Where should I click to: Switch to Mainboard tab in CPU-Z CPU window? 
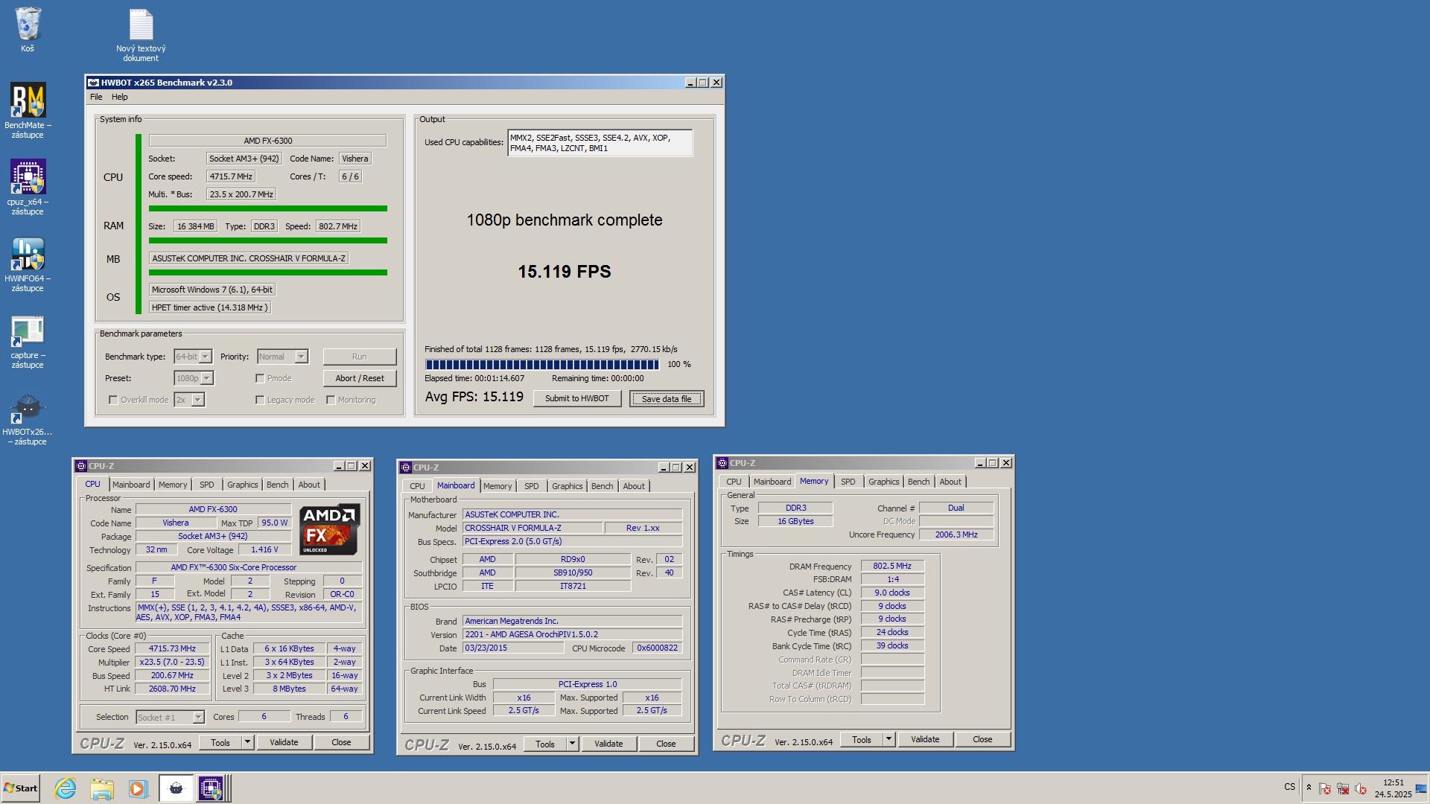pyautogui.click(x=131, y=485)
